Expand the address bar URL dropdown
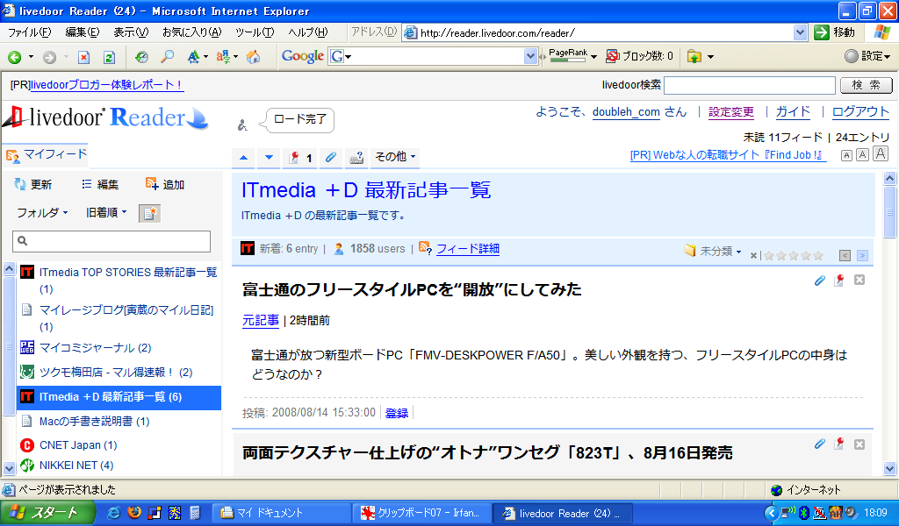This screenshot has height=526, width=899. [x=801, y=32]
